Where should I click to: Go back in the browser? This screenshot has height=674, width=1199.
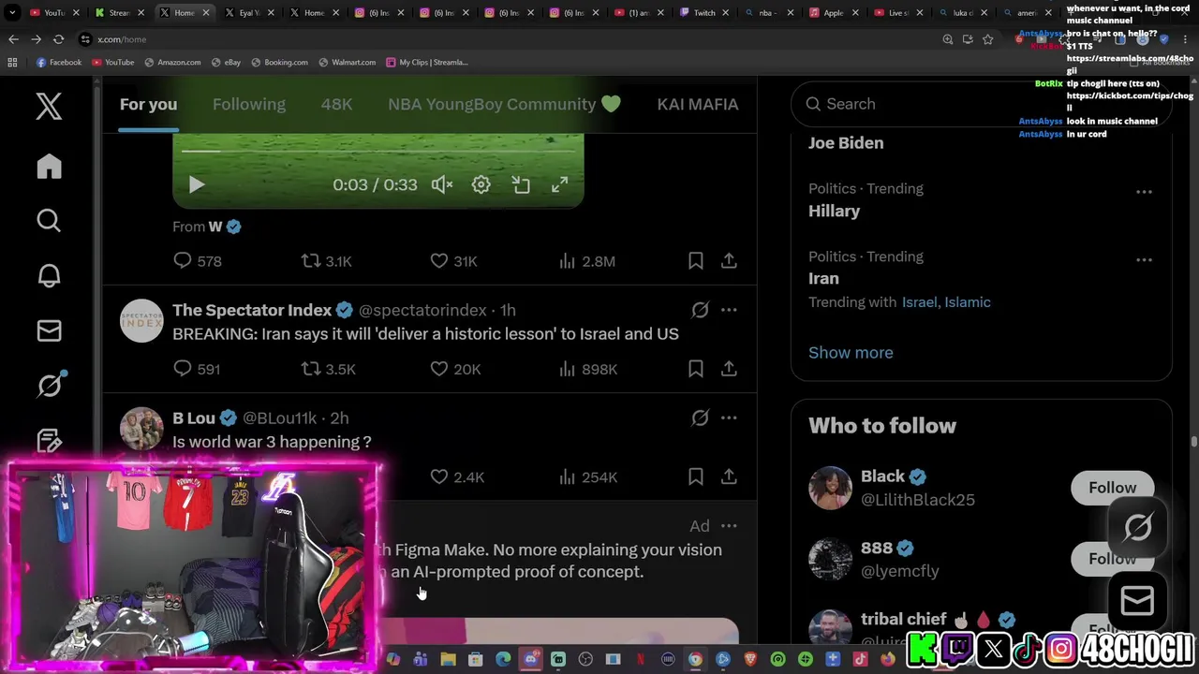(13, 39)
